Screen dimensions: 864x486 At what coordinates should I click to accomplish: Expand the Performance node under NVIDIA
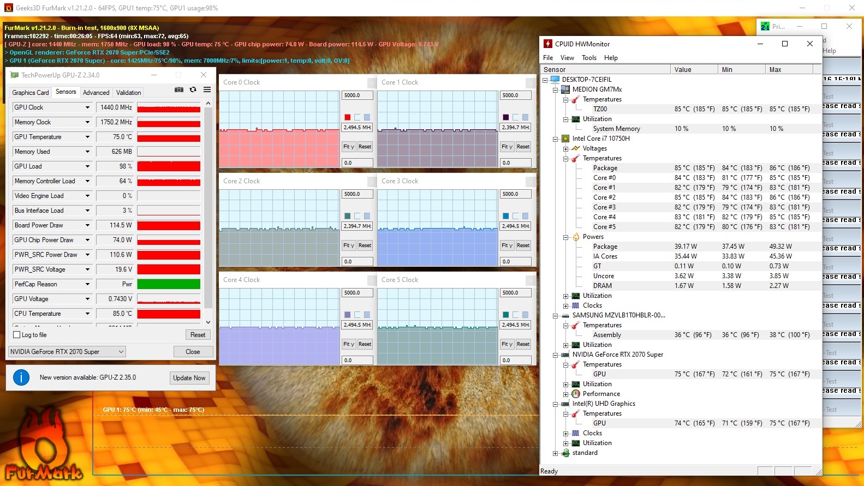565,394
